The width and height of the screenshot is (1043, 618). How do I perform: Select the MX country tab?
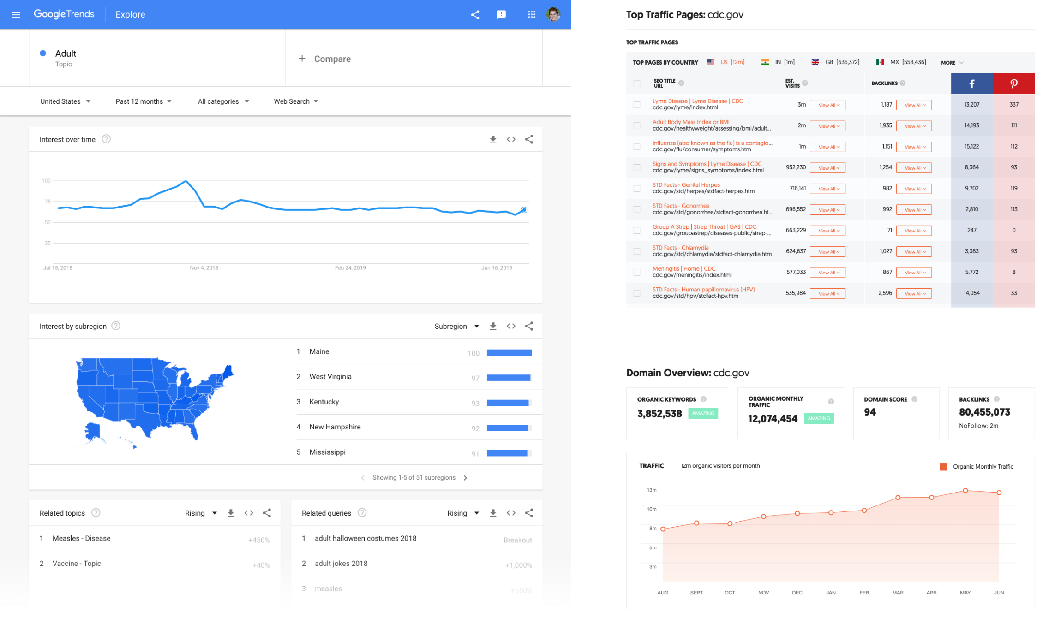pos(901,62)
